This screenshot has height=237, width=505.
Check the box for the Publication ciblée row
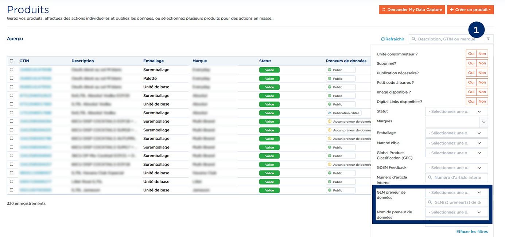[x=12, y=113]
